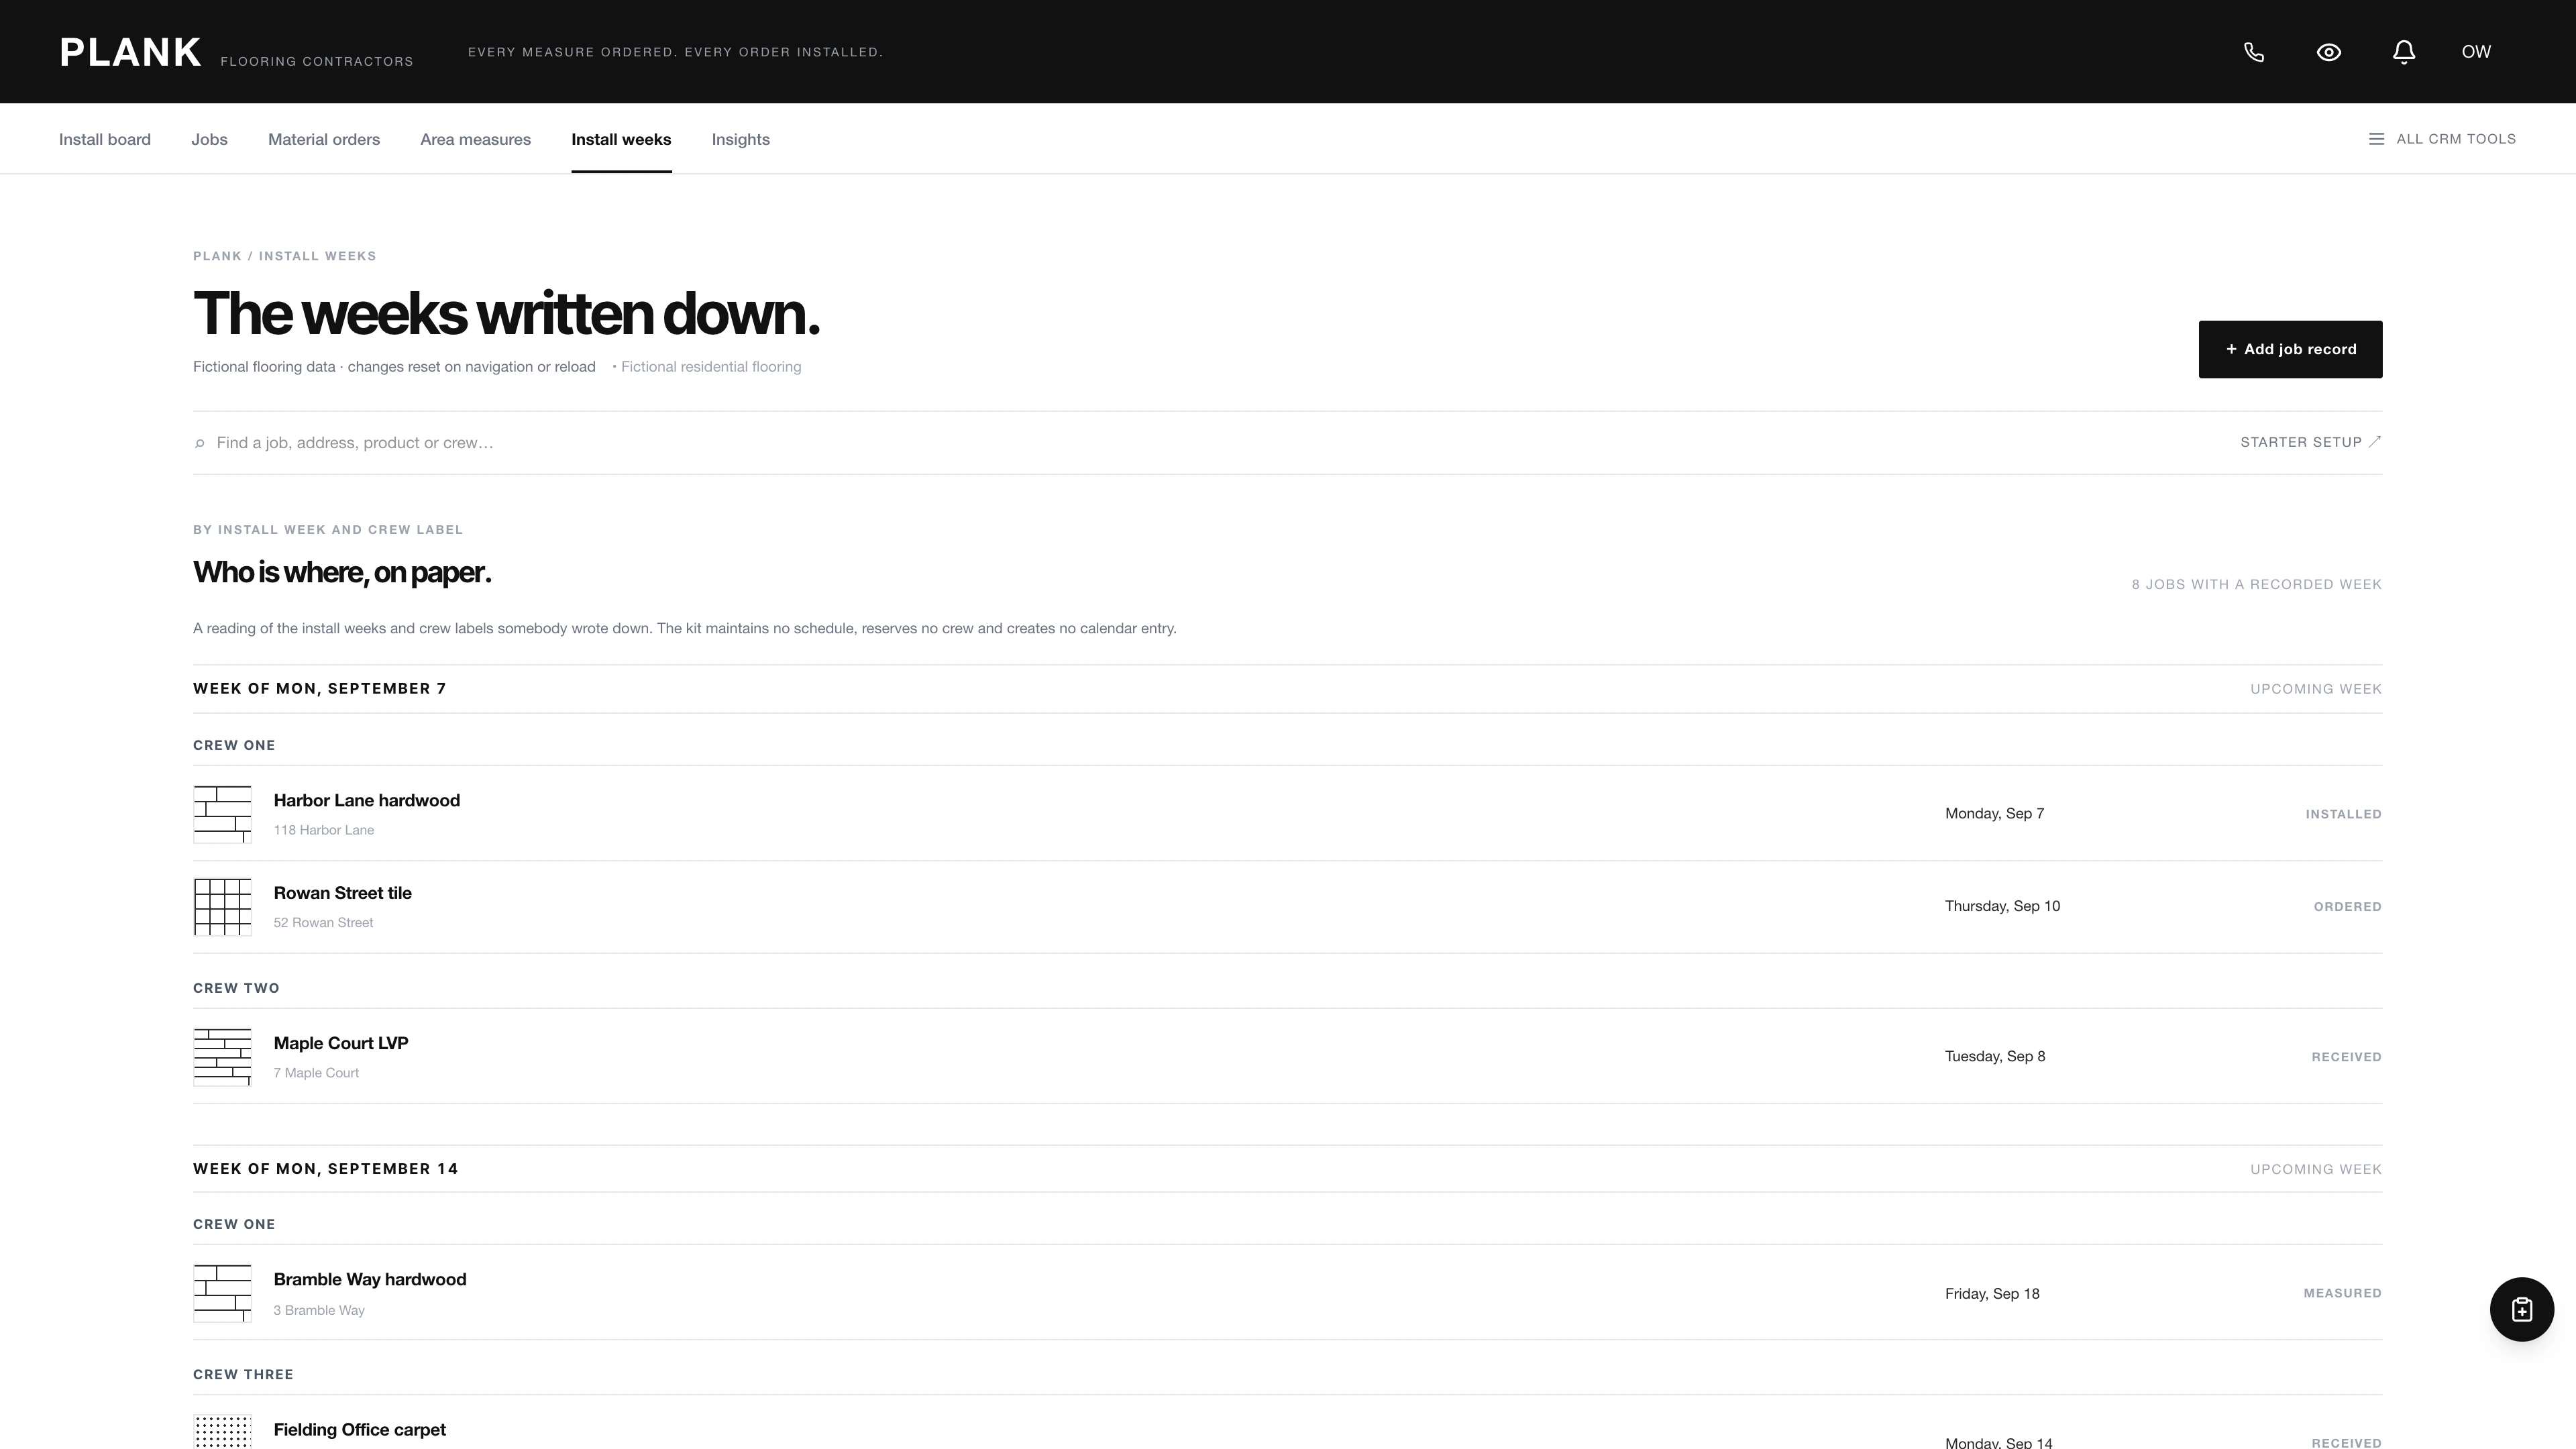This screenshot has width=2576, height=1449.
Task: Open the Jobs tab
Action: [209, 139]
